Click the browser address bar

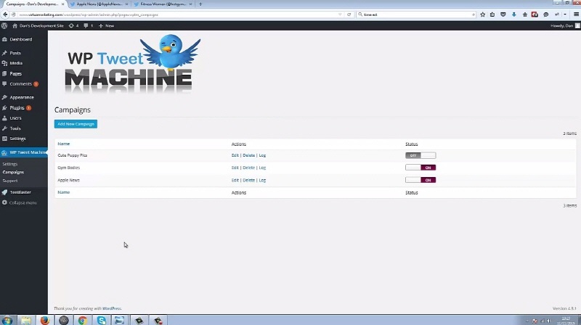178,15
